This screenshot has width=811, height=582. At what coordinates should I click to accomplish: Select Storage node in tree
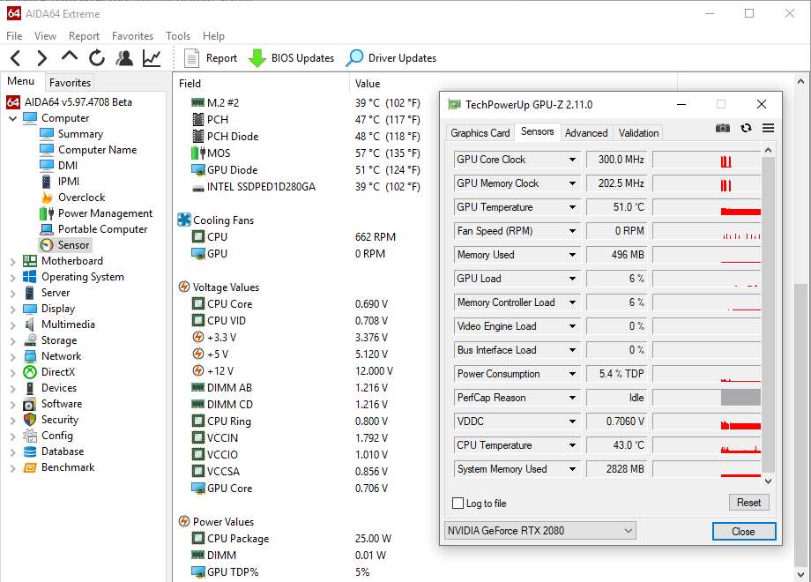click(50, 340)
